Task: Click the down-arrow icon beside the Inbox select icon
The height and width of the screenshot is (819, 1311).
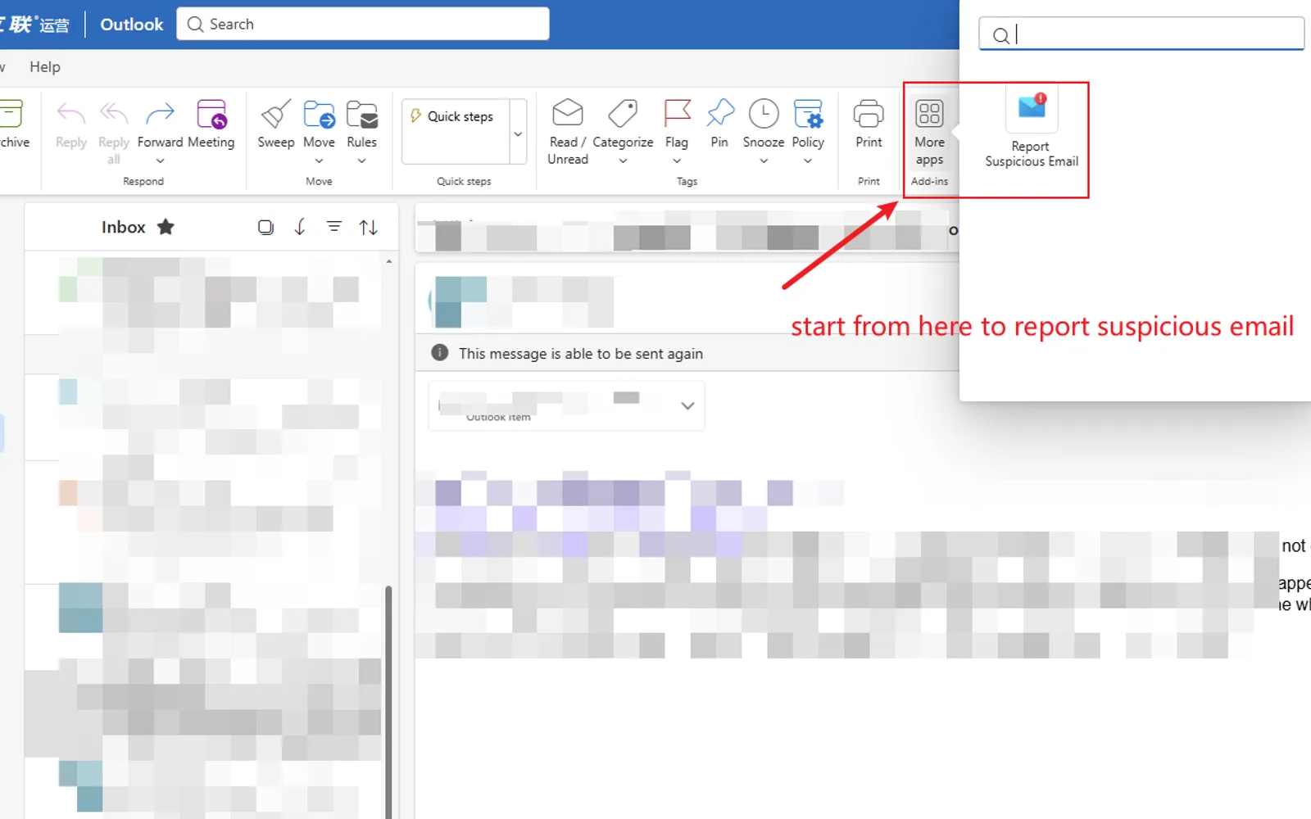Action: coord(300,227)
